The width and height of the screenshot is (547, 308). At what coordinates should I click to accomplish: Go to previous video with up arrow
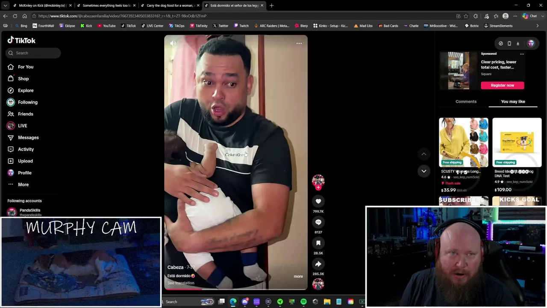click(x=424, y=154)
